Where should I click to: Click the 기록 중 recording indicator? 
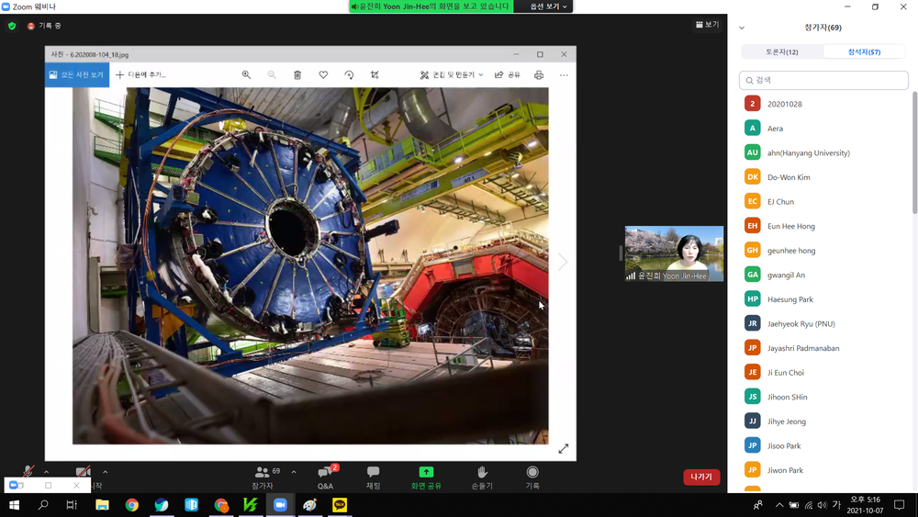[x=44, y=26]
